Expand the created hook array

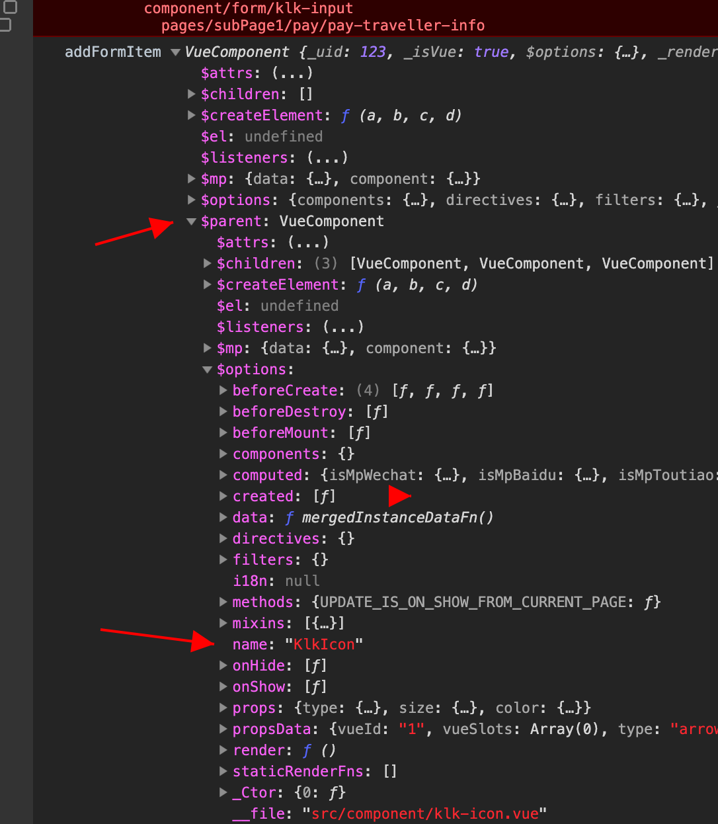pos(223,497)
